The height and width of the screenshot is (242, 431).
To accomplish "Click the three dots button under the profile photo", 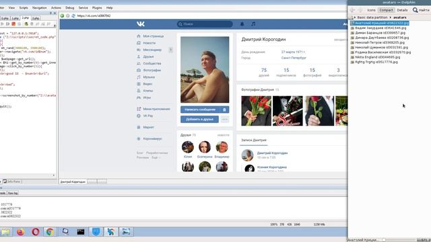I will [225, 120].
